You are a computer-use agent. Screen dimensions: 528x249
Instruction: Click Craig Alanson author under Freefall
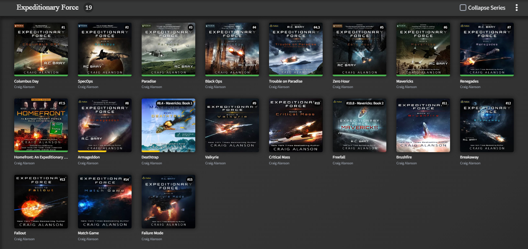click(x=343, y=163)
